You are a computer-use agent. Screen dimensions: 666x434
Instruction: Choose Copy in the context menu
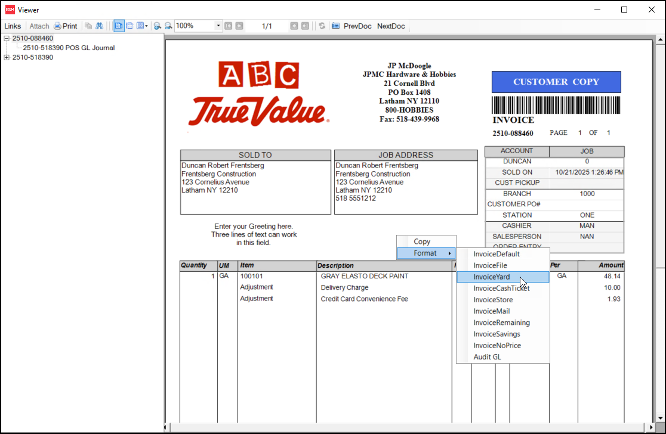[x=422, y=241]
